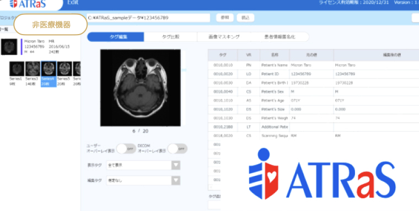Edit the 編集後の値 19730228 birth date cell
Viewport: 419px width, 211px height.
[x=376, y=83]
